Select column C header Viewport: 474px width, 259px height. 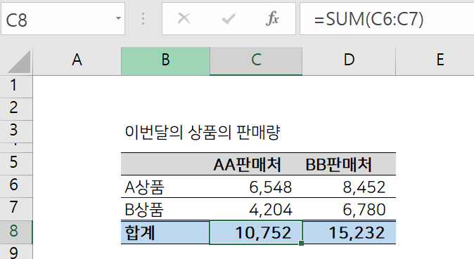click(x=256, y=60)
